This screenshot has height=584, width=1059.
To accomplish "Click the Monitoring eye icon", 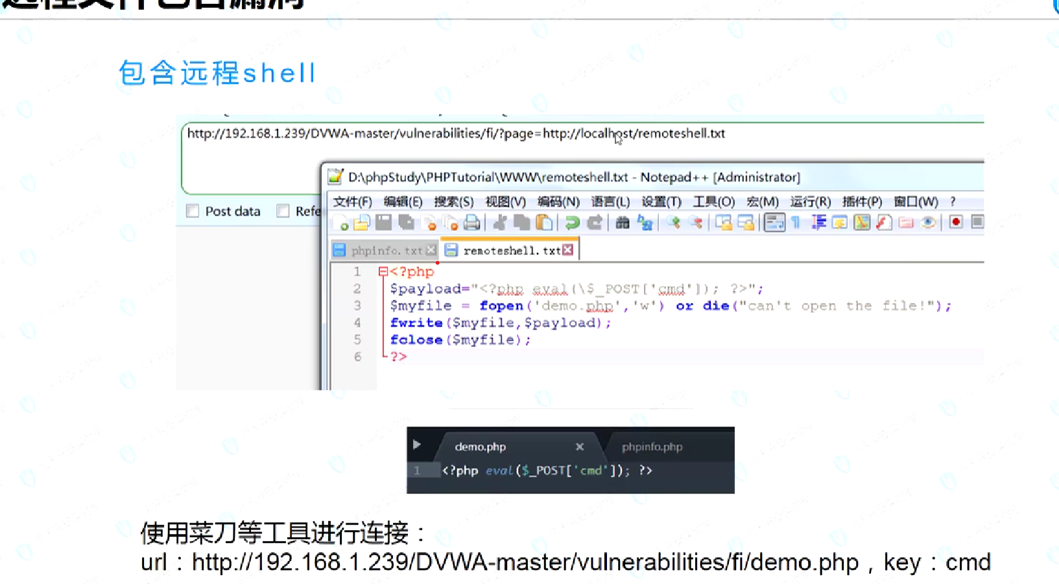I will 929,223.
